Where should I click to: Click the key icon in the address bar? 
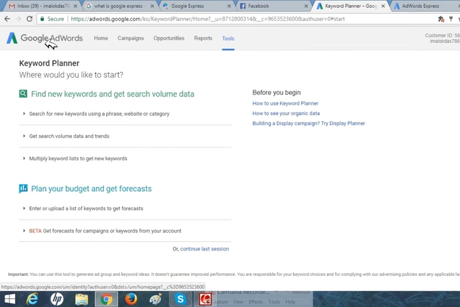(x=451, y=19)
